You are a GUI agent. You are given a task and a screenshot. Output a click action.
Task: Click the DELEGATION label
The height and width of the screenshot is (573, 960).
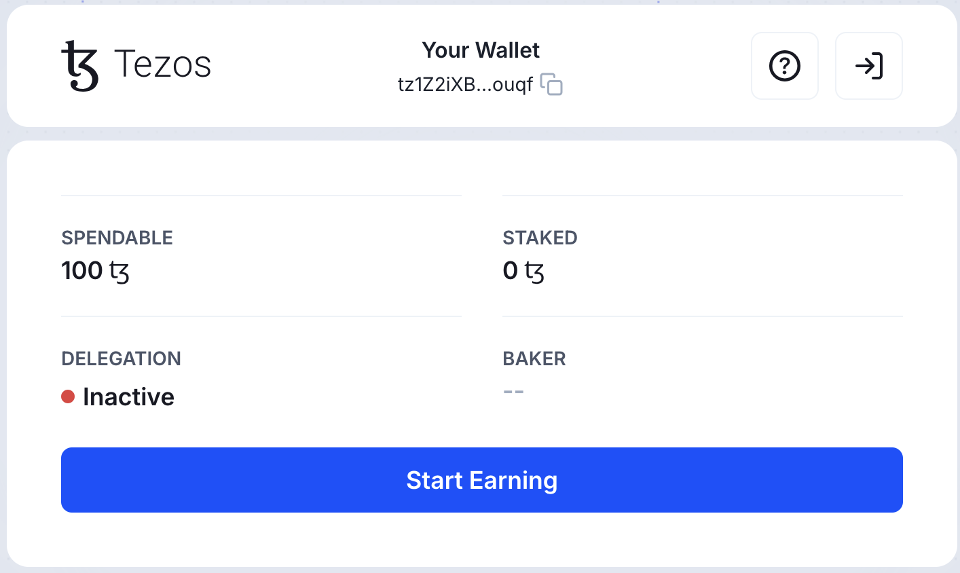[121, 358]
